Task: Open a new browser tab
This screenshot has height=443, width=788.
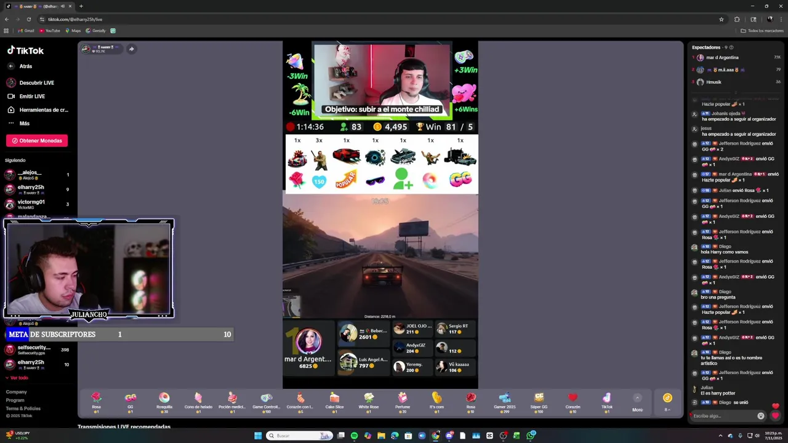Action: coord(81,6)
